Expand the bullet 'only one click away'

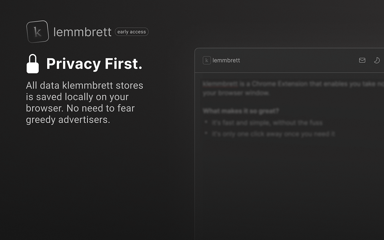(x=274, y=134)
